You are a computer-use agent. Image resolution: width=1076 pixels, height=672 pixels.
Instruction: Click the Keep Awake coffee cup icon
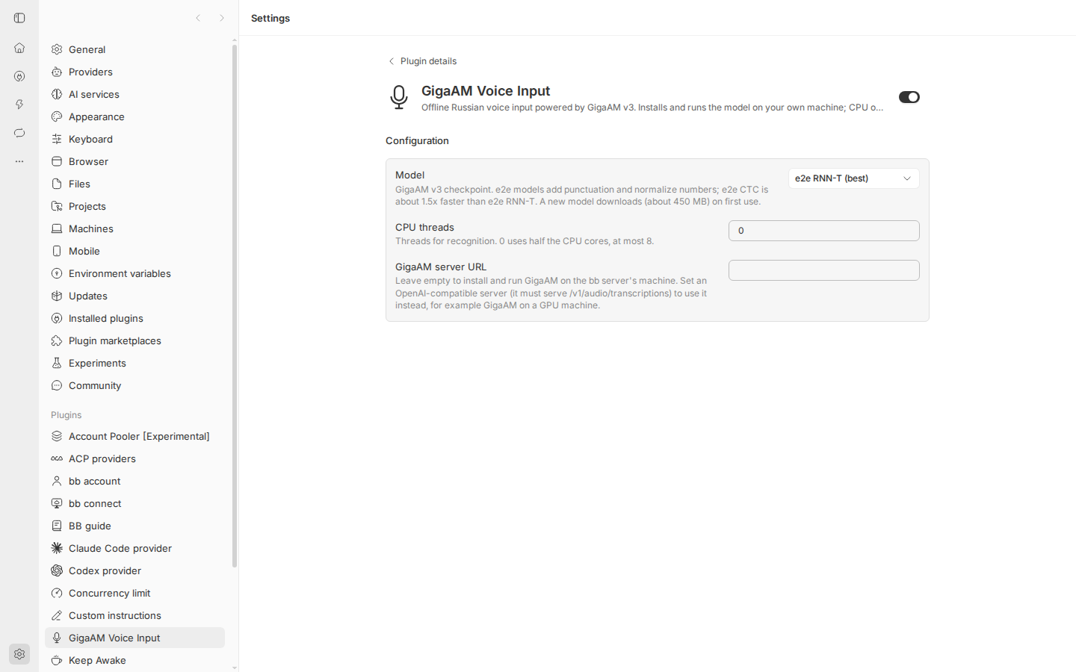pos(57,660)
